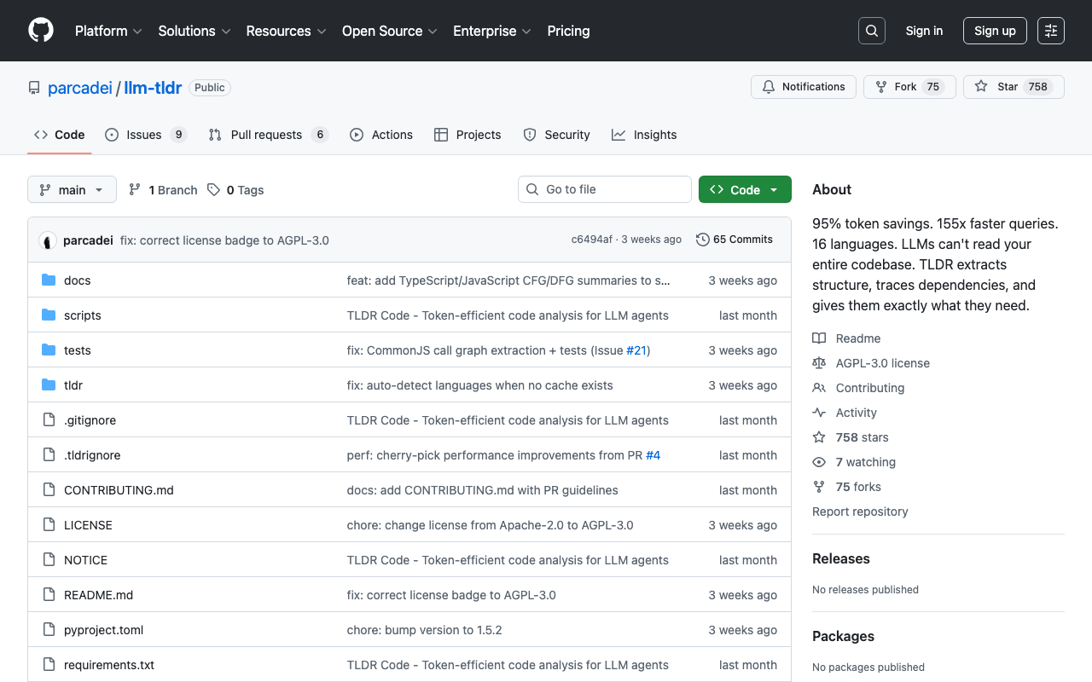This screenshot has height=682, width=1092.
Task: Open GitHub homepage via the logo icon
Action: 40,31
